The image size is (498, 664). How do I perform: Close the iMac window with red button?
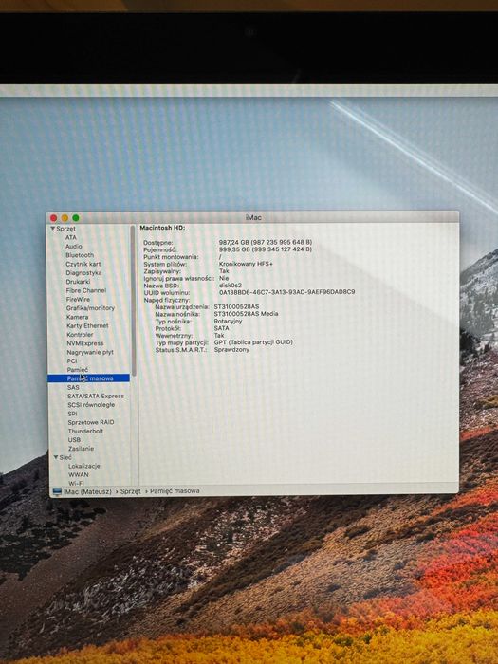[x=54, y=218]
